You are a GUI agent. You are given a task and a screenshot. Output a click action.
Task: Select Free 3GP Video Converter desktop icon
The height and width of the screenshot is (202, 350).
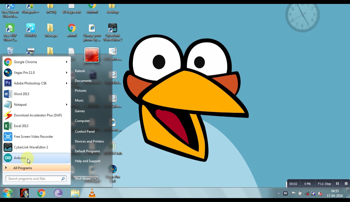tap(10, 33)
